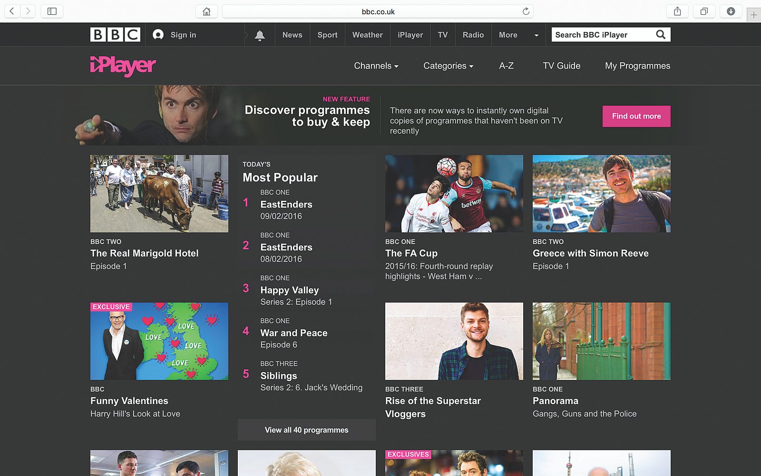The height and width of the screenshot is (476, 761).
Task: Click the iPlayer pink logo
Action: (x=123, y=66)
